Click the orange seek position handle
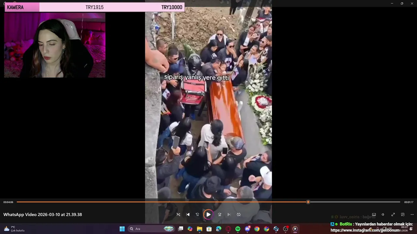 [308, 202]
